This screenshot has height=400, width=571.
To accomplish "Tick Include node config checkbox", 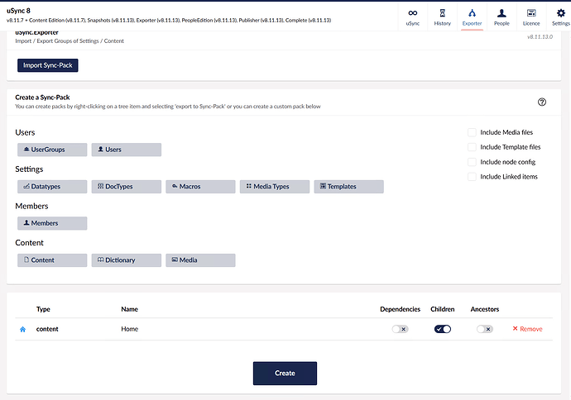I will click(472, 162).
